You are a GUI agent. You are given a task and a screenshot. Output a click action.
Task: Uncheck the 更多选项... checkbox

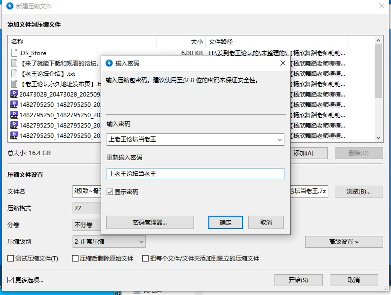[10, 280]
